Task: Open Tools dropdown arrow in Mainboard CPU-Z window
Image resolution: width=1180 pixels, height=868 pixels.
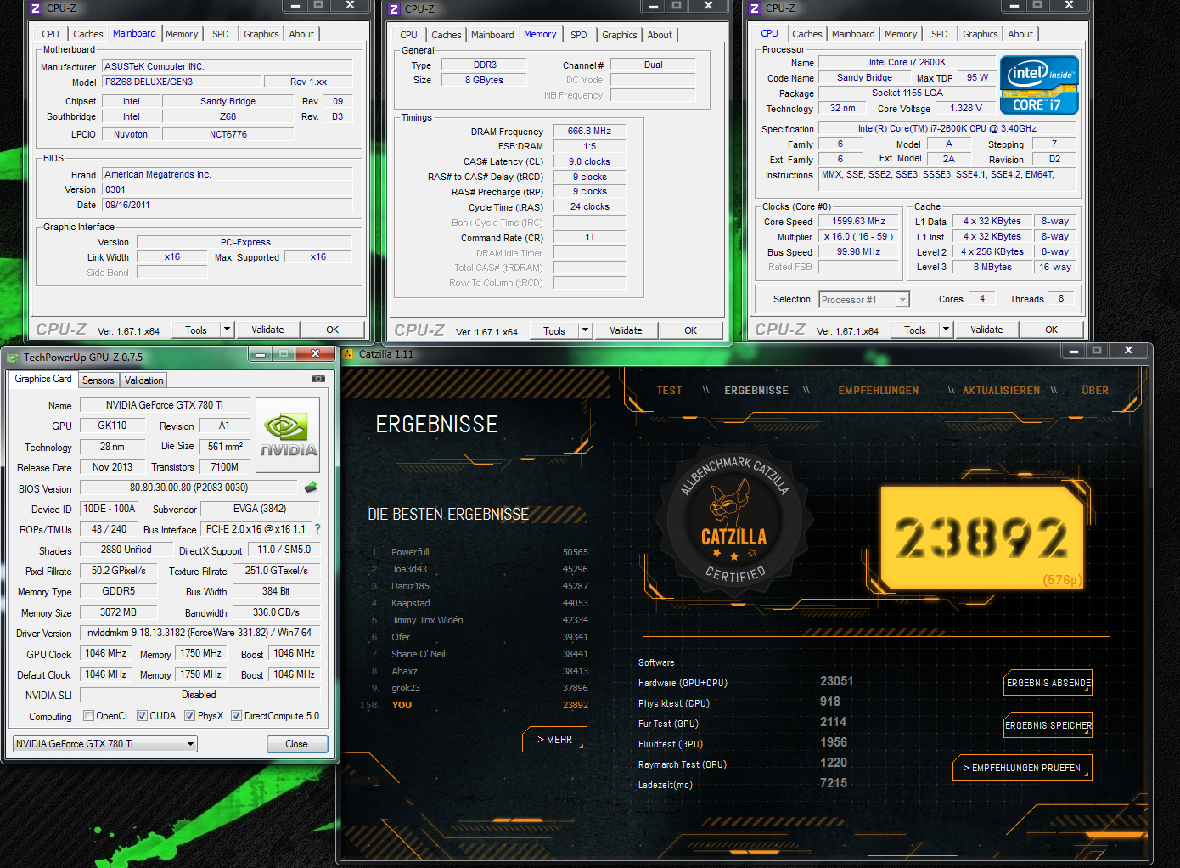Action: point(227,330)
